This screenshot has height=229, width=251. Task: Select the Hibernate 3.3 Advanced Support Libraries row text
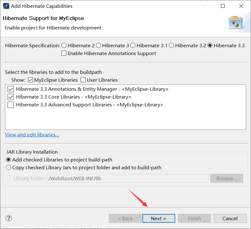click(90, 105)
